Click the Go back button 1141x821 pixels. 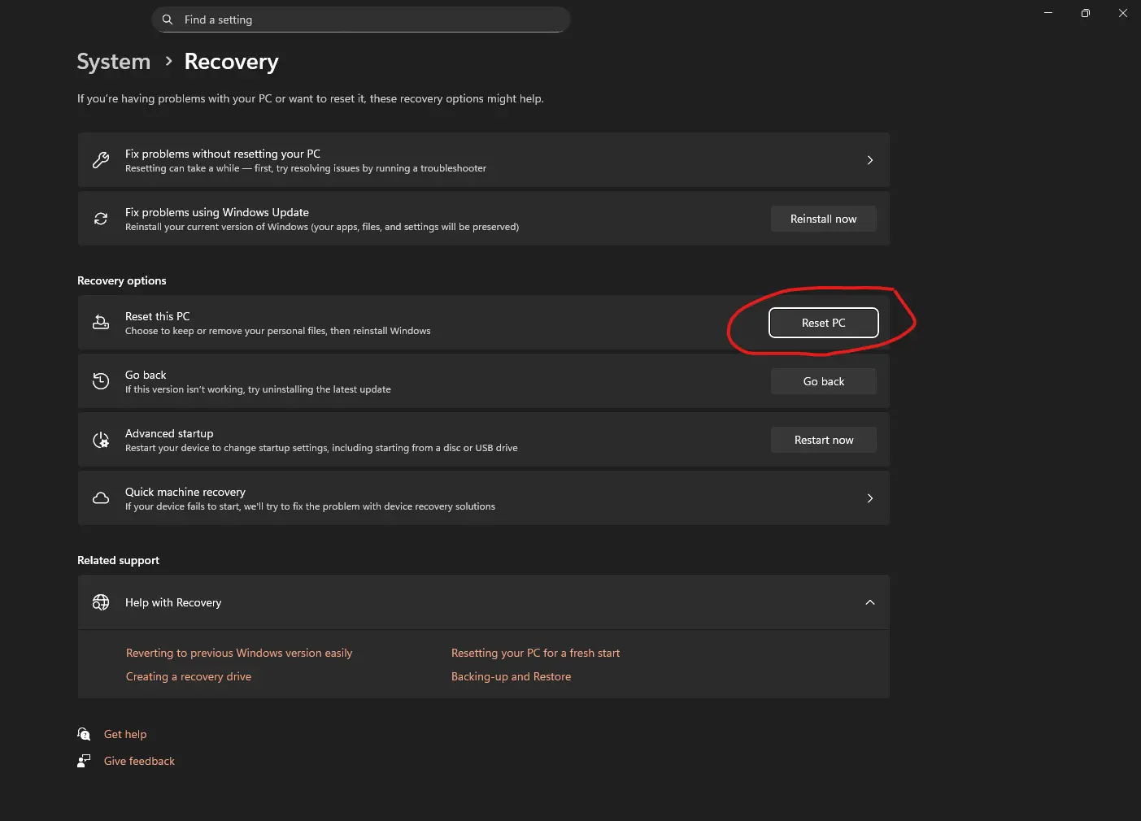pyautogui.click(x=823, y=381)
